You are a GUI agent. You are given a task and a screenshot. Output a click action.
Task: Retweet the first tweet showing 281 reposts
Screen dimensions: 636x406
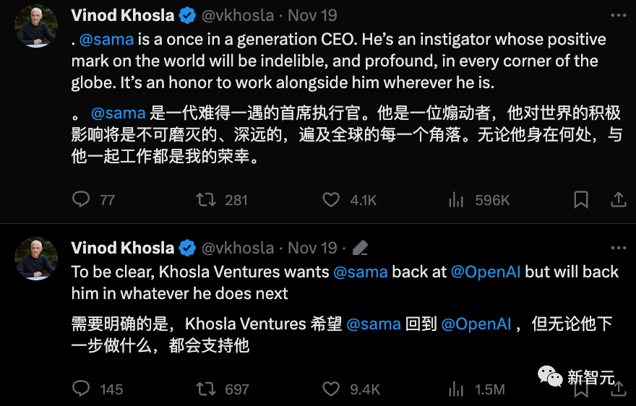click(206, 199)
